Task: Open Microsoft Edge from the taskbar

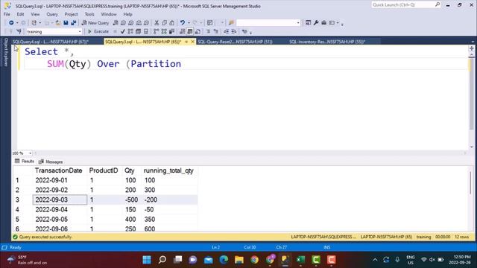Action: [224, 260]
